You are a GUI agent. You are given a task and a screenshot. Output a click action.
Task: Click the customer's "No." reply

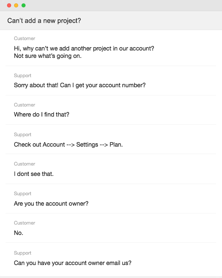(x=19, y=233)
